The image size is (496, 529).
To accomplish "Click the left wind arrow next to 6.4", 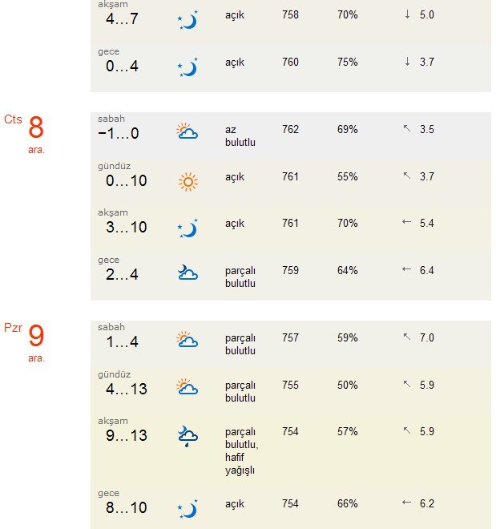I will pyautogui.click(x=406, y=269).
